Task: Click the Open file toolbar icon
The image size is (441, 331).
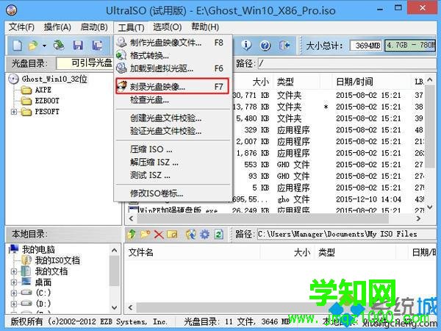Action: coord(33,46)
